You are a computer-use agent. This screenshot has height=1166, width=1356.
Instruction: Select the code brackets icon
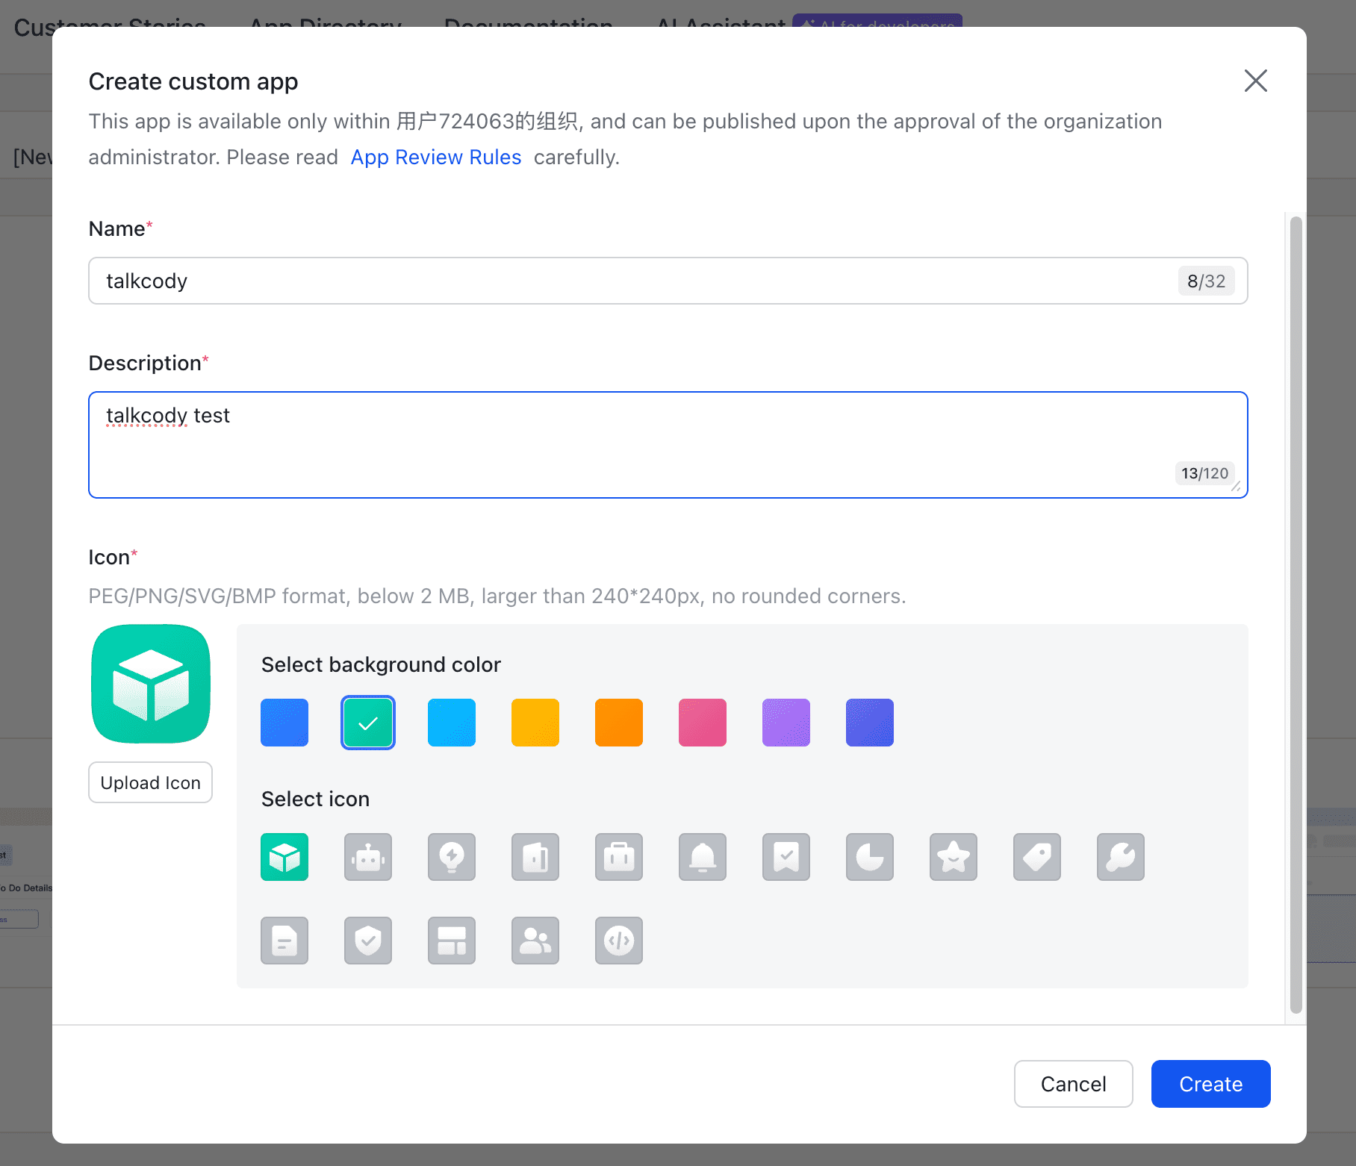tap(619, 941)
